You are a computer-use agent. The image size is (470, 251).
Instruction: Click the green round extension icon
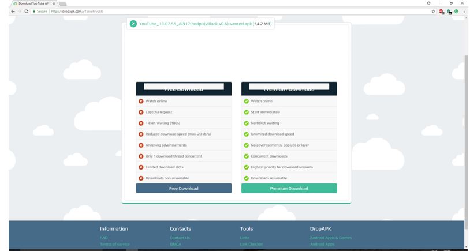coord(456,11)
